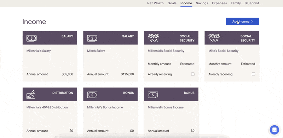
Task: Click the chevron arrow on Add Income
Action: click(252, 22)
